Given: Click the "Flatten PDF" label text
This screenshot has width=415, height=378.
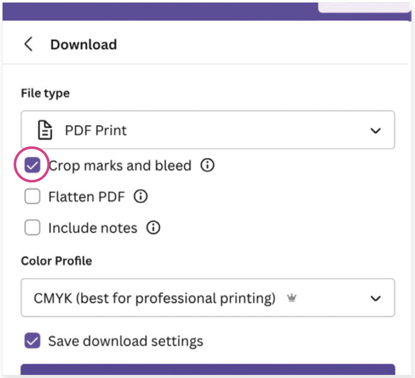Looking at the screenshot, I should coord(87,197).
